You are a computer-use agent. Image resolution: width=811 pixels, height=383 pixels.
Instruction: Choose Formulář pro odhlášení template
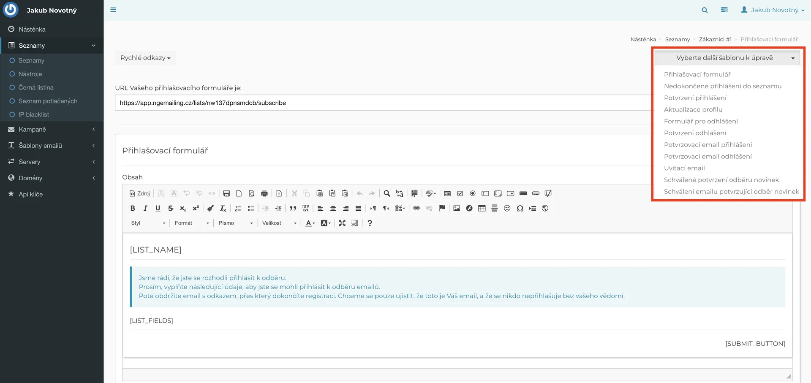click(701, 121)
